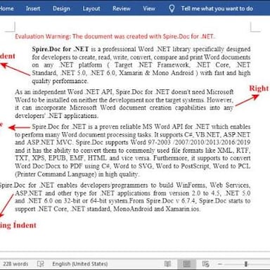The width and height of the screenshot is (270, 270).
Task: Click the zoom slider handle
Action: [246, 264]
